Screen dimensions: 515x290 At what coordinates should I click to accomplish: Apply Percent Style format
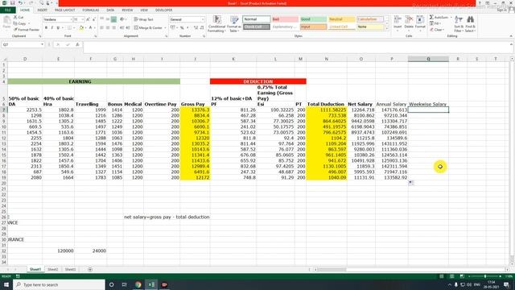[182, 27]
